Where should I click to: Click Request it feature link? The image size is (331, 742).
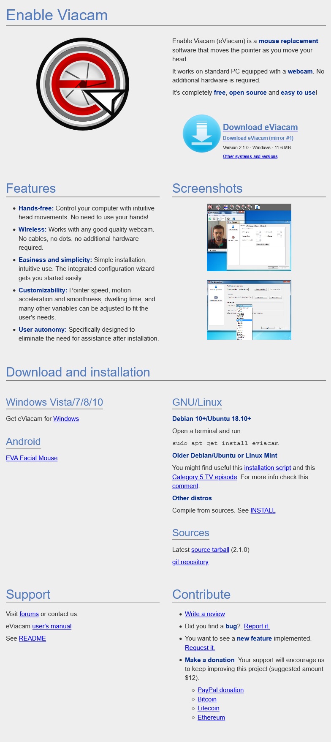click(200, 648)
